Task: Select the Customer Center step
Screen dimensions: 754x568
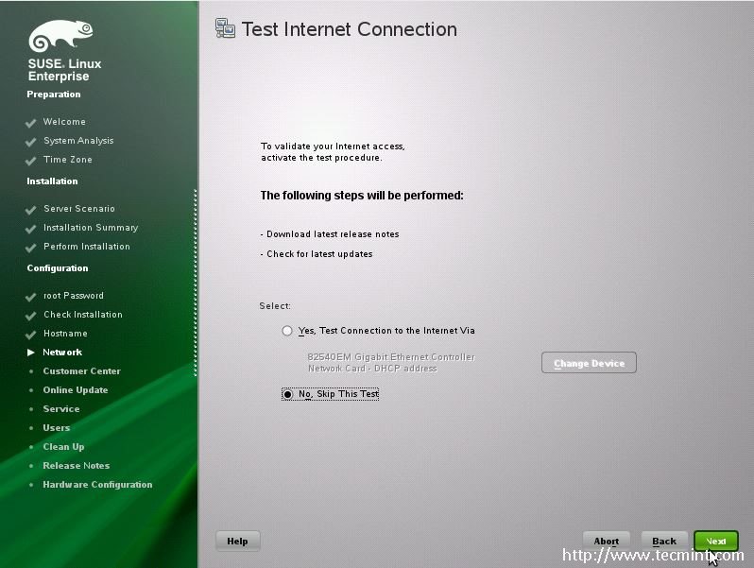Action: pyautogui.click(x=82, y=370)
